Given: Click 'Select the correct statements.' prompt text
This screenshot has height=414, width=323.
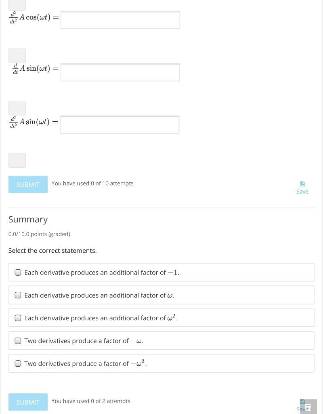Looking at the screenshot, I should point(52,251).
